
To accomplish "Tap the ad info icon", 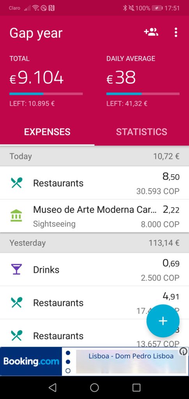I will (x=183, y=352).
